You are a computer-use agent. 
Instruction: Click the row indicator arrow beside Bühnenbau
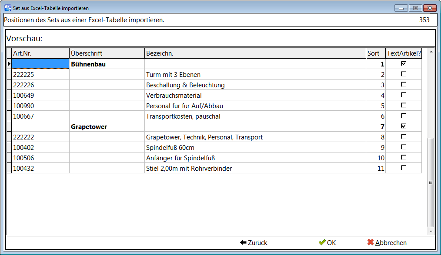click(9, 64)
